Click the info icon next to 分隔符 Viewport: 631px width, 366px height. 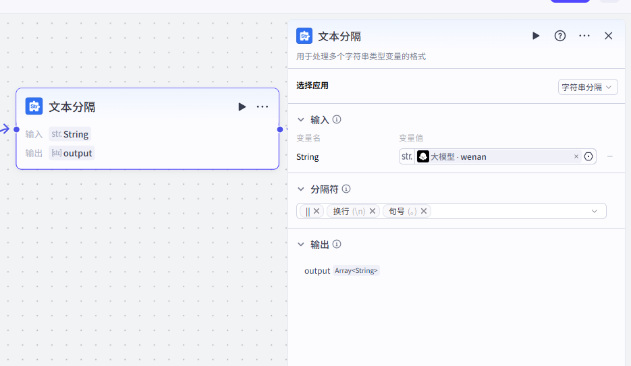pos(346,189)
